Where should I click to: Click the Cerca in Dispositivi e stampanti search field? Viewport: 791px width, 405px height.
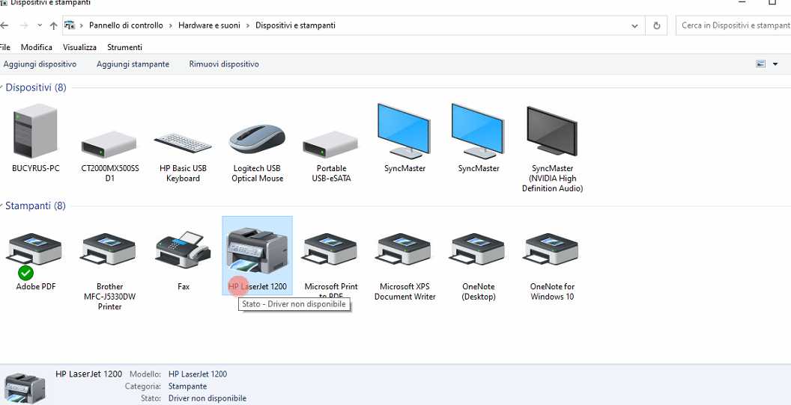(733, 25)
